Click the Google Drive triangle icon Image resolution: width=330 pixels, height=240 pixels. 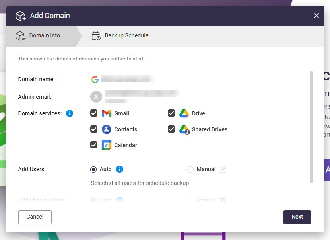[183, 113]
